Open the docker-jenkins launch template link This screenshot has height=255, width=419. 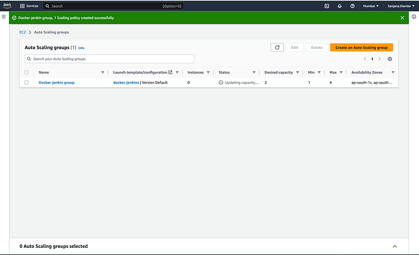[126, 82]
